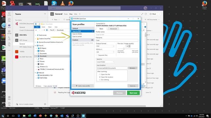Click the Teams filter funnel icon

[45, 14]
